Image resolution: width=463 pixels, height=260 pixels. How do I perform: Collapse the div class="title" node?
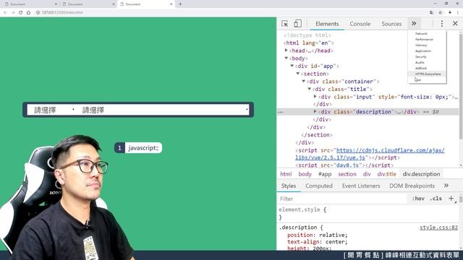pos(309,89)
